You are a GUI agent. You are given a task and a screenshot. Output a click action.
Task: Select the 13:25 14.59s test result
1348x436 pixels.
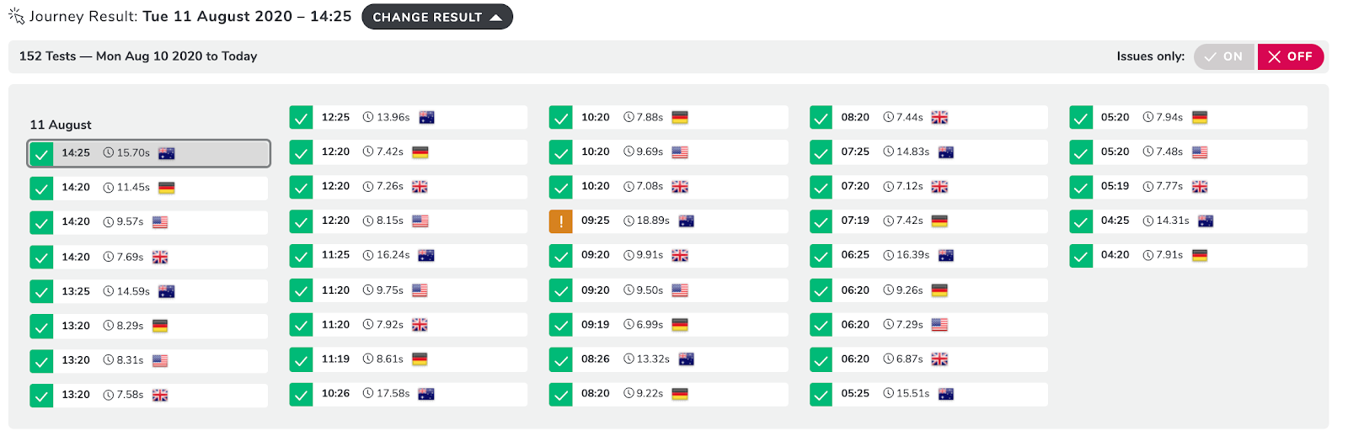pyautogui.click(x=148, y=291)
